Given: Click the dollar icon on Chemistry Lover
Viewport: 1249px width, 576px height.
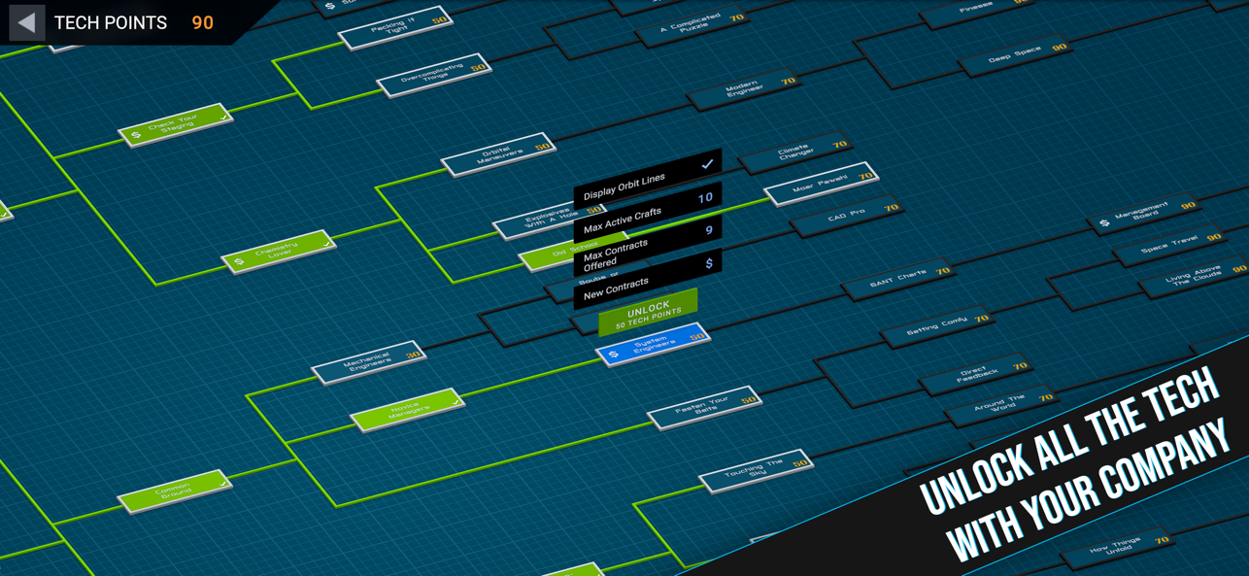Looking at the screenshot, I should (239, 261).
